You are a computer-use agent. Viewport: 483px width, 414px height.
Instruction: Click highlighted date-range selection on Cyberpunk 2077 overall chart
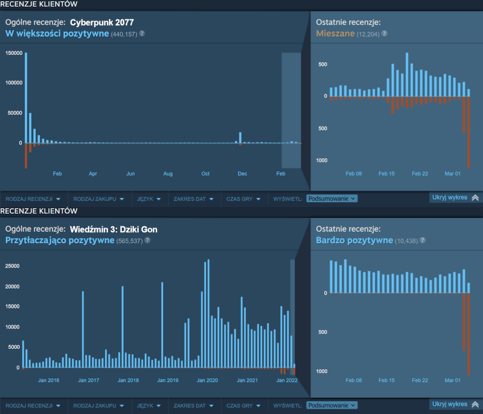[x=291, y=110]
